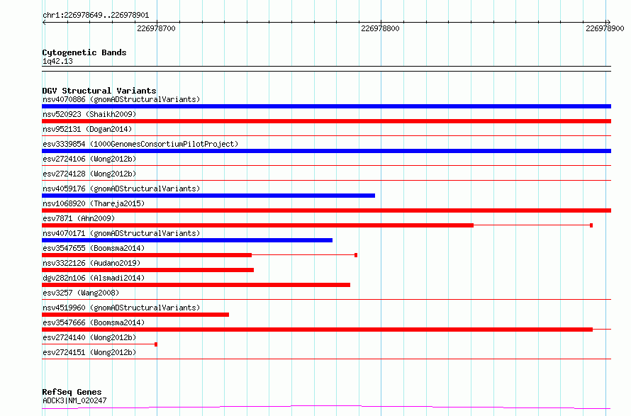Click the Cytogenetic Bands track title
Image resolution: width=631 pixels, height=416 pixels.
84,52
